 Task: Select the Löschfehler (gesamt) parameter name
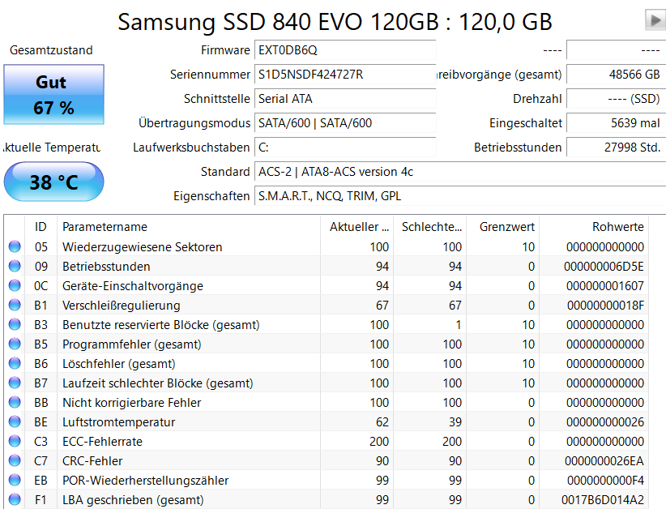119,364
